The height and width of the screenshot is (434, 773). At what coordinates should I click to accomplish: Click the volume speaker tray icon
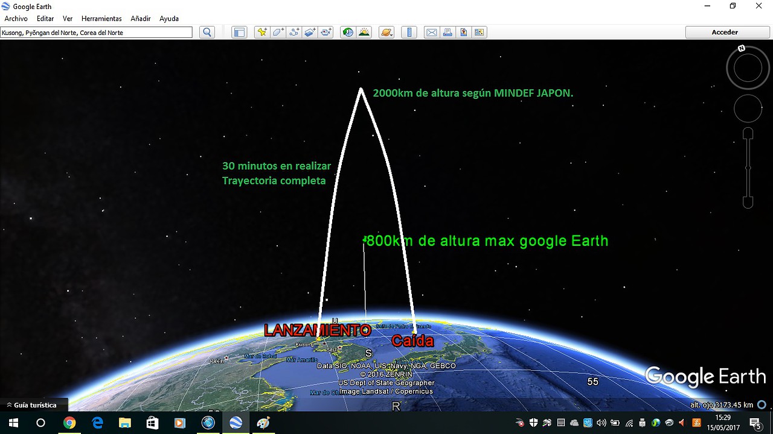click(601, 423)
